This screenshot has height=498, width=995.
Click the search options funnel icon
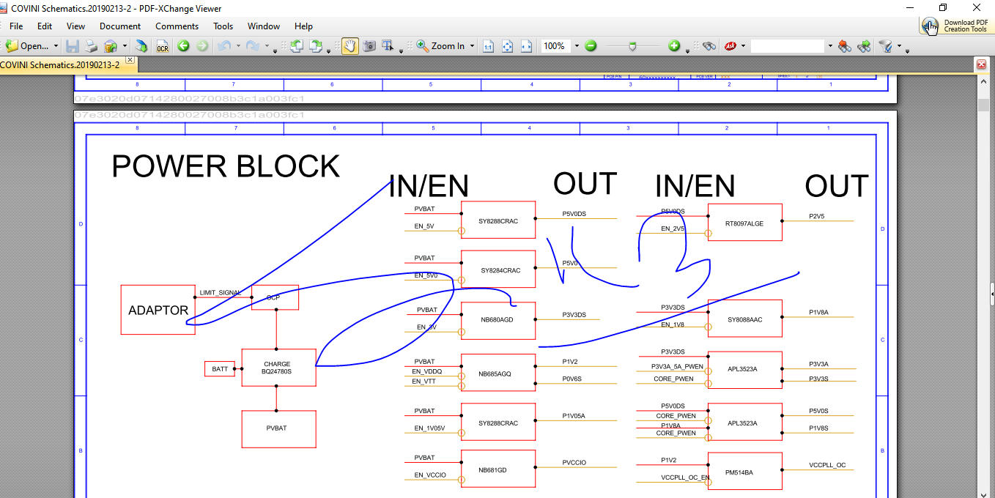(886, 46)
